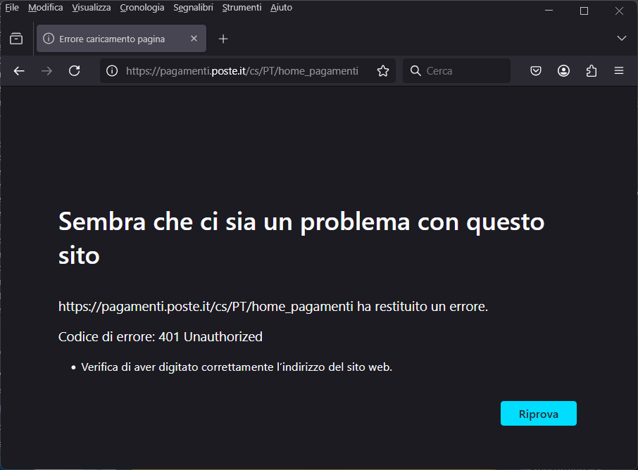Reload the current page
Screen dimensions: 638x470
[x=75, y=71]
